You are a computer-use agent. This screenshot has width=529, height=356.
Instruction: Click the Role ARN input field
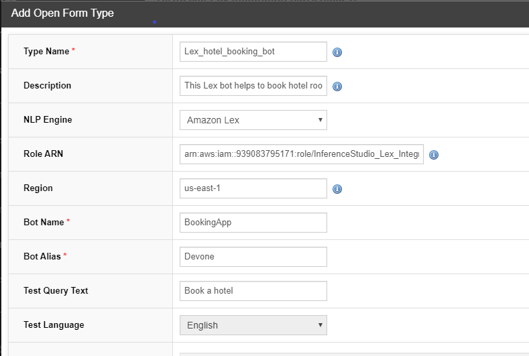[302, 154]
